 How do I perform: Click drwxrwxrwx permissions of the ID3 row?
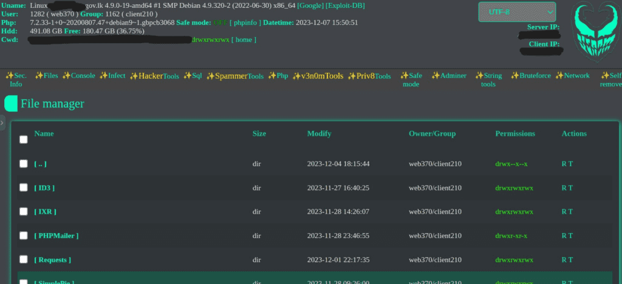(514, 188)
